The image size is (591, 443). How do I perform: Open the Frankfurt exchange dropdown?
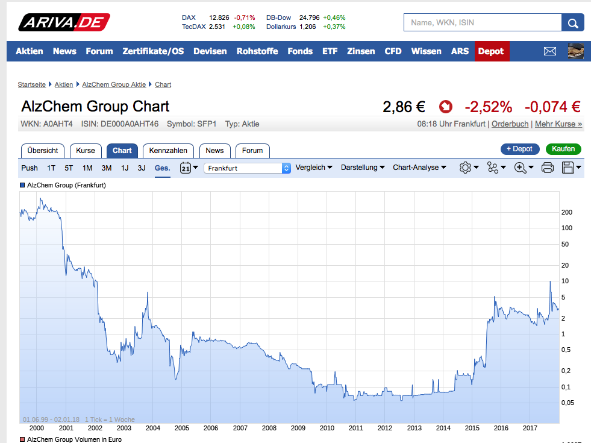[247, 168]
